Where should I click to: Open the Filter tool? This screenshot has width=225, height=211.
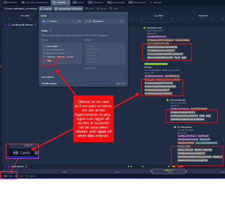pos(90,9)
